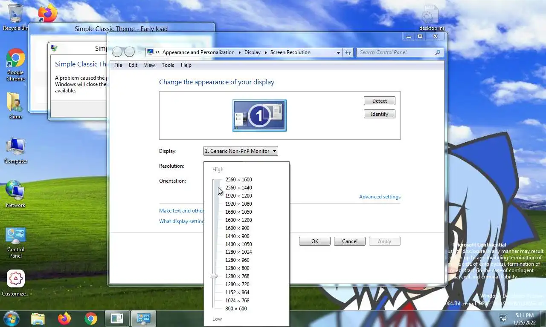This screenshot has height=327, width=546.
Task: Open the Control Panel desktop icon
Action: (16, 243)
